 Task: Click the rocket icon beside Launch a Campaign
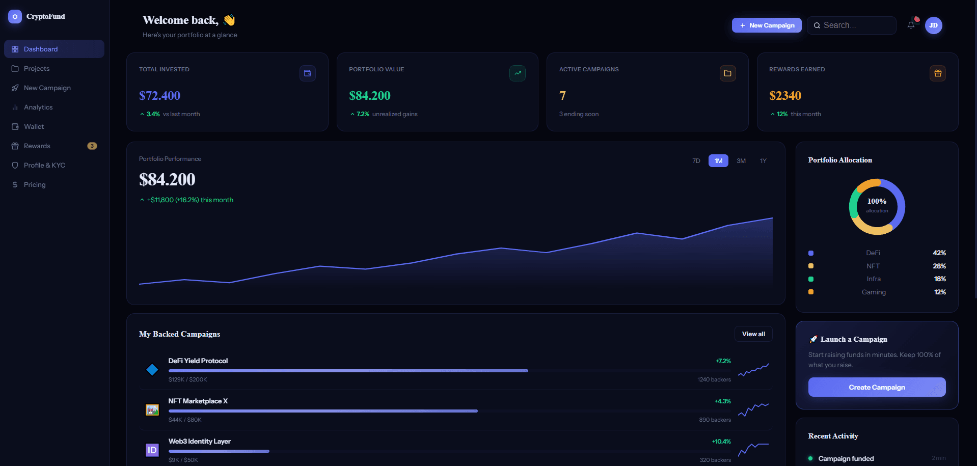click(x=813, y=339)
